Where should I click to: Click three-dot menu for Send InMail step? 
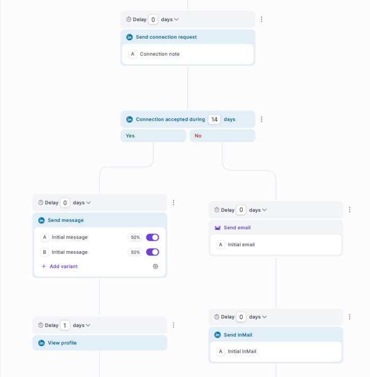350,317
